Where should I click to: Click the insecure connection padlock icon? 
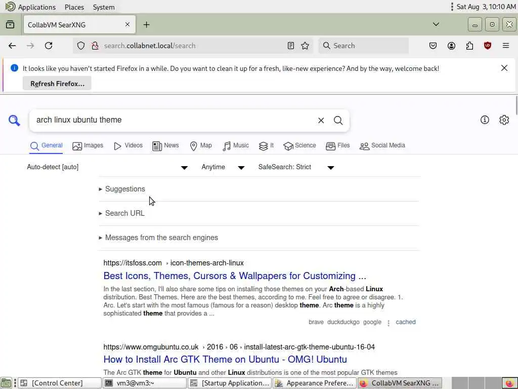click(x=95, y=46)
